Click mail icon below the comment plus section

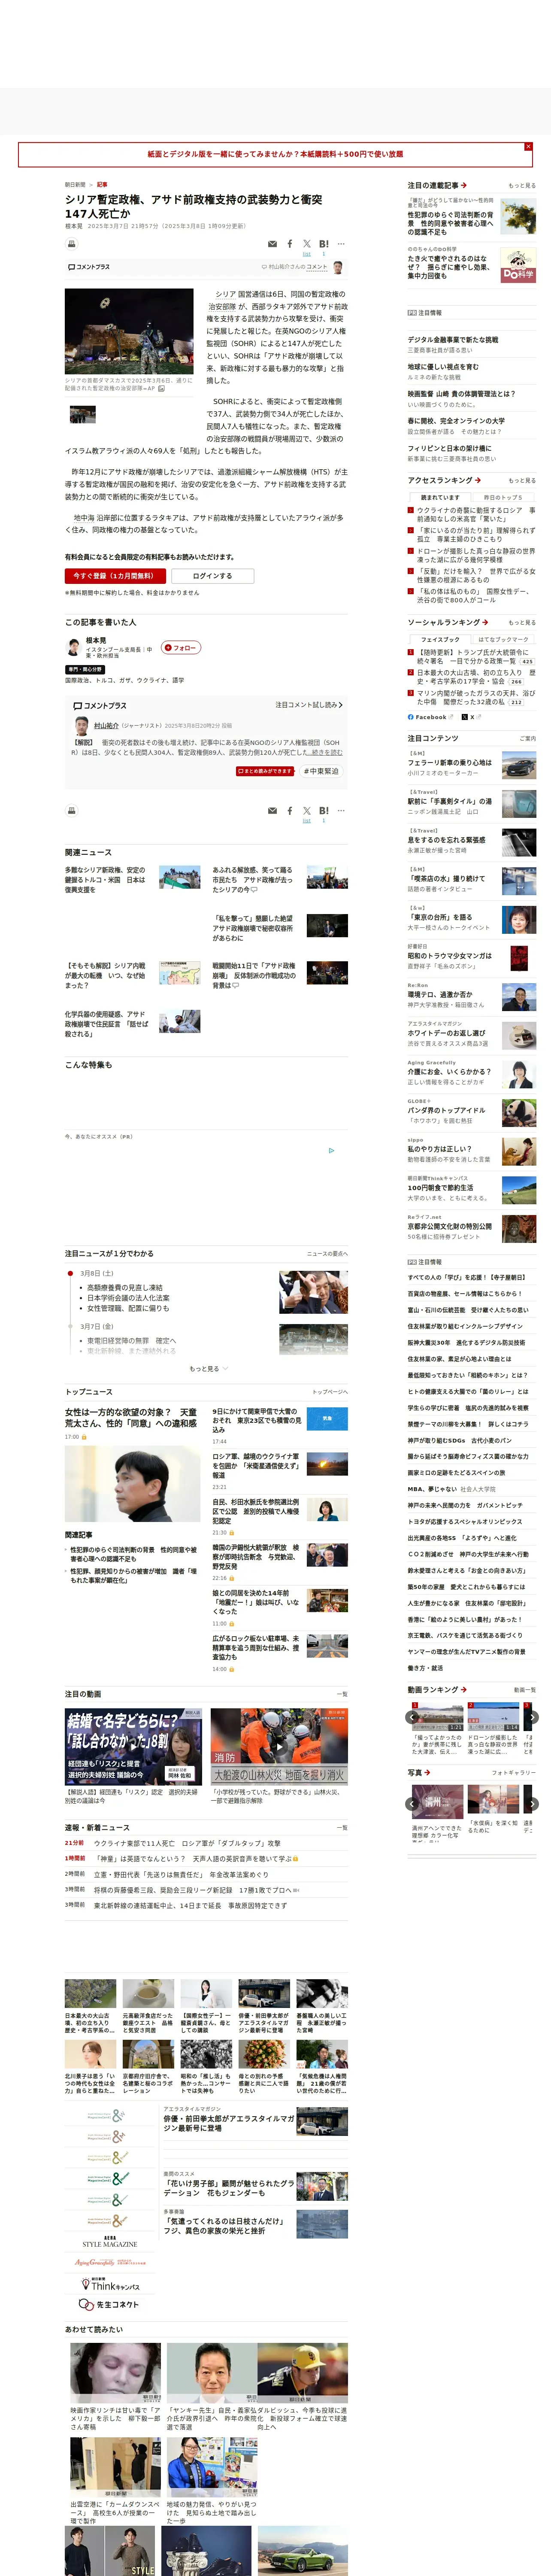pos(272,811)
